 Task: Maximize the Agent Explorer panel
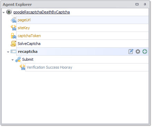click(137, 4)
